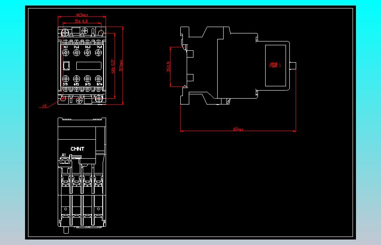Viewport: 381px width, 245px height.
Task: Click the 44.5max dimension text
Action: point(82,15)
